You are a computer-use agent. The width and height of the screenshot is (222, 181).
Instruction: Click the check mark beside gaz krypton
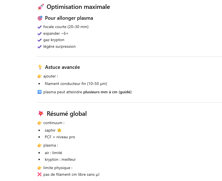point(39,40)
